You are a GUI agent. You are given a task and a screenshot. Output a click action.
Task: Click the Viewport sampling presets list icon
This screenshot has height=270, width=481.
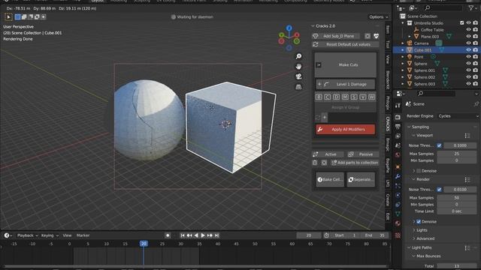(467, 136)
